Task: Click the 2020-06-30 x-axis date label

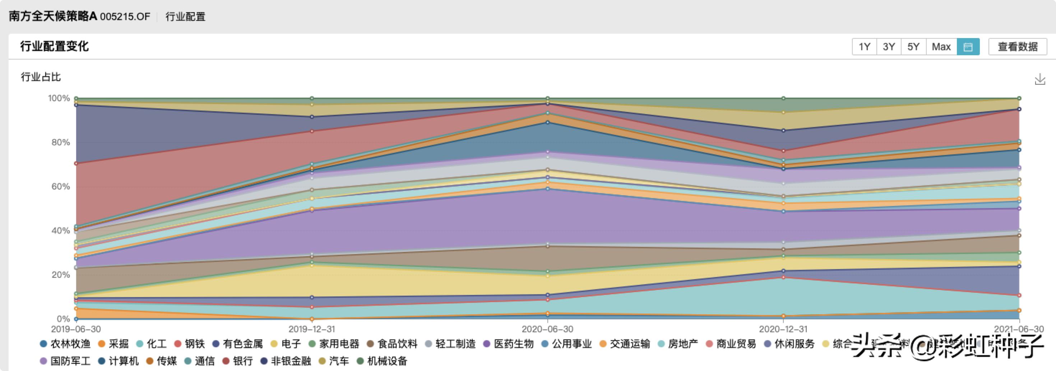Action: tap(547, 329)
